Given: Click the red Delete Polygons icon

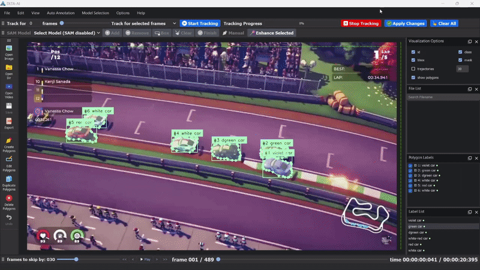Looking at the screenshot, I should [x=9, y=198].
